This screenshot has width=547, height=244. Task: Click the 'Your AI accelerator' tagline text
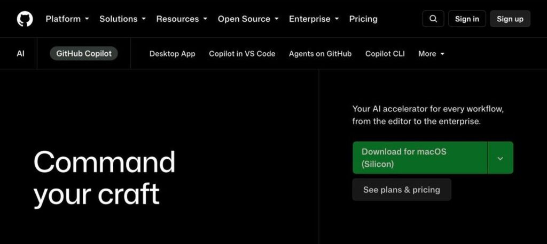(428, 115)
